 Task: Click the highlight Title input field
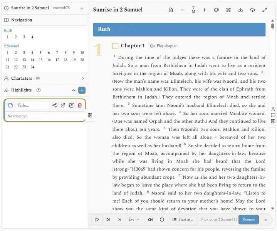[x=33, y=105]
